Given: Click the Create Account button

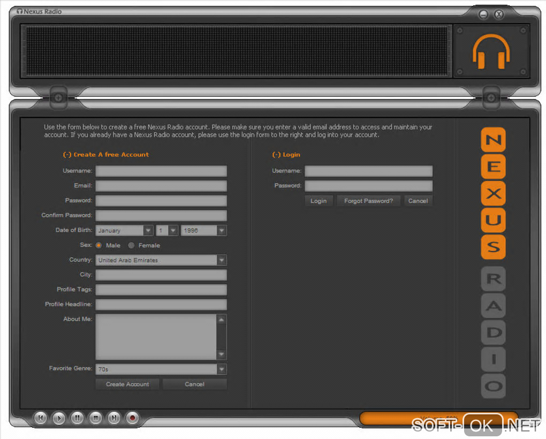Looking at the screenshot, I should [x=127, y=384].
